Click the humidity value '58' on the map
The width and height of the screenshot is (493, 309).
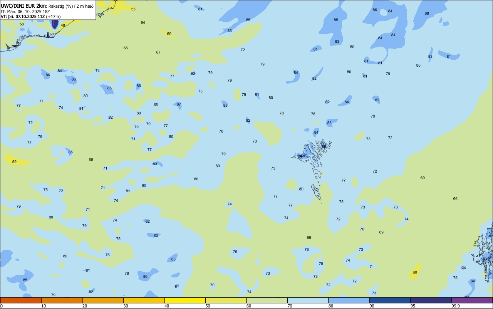coord(22,24)
